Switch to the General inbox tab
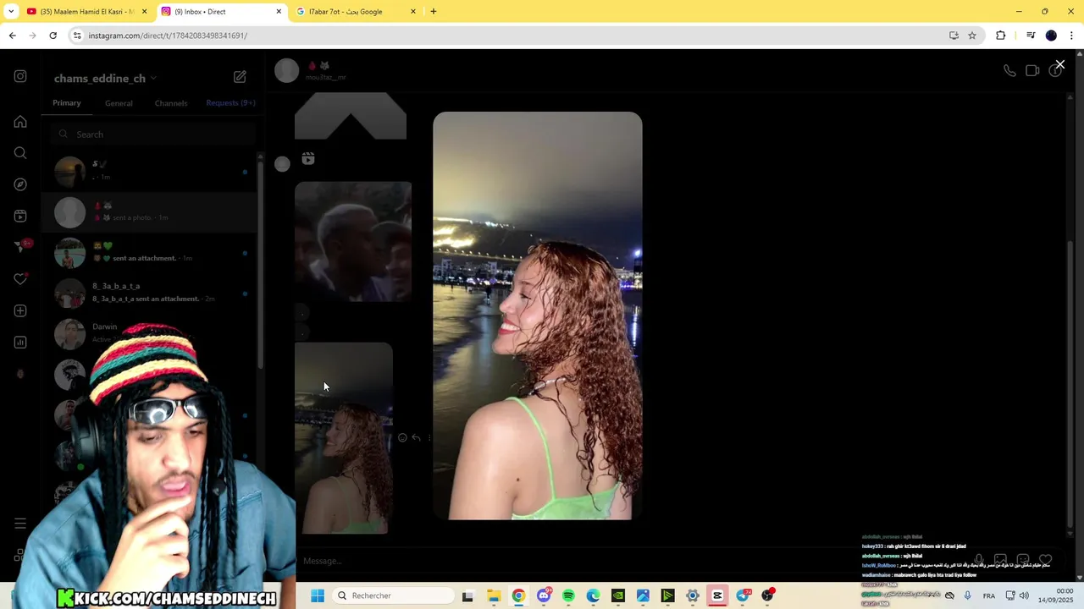This screenshot has height=609, width=1084. (119, 103)
